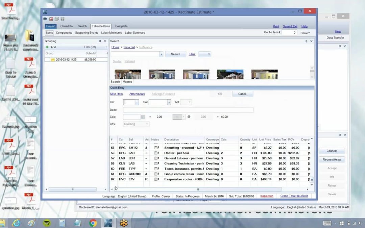Click the floppy disk save icon

(x=63, y=19)
